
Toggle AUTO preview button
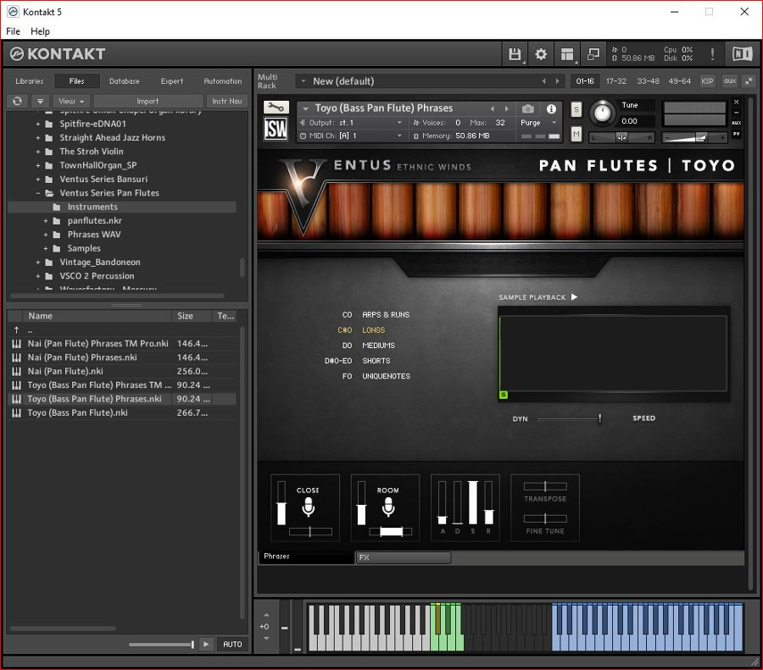pos(232,644)
